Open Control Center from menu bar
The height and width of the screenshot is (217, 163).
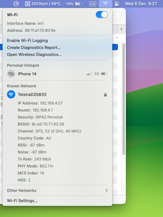(117, 4)
